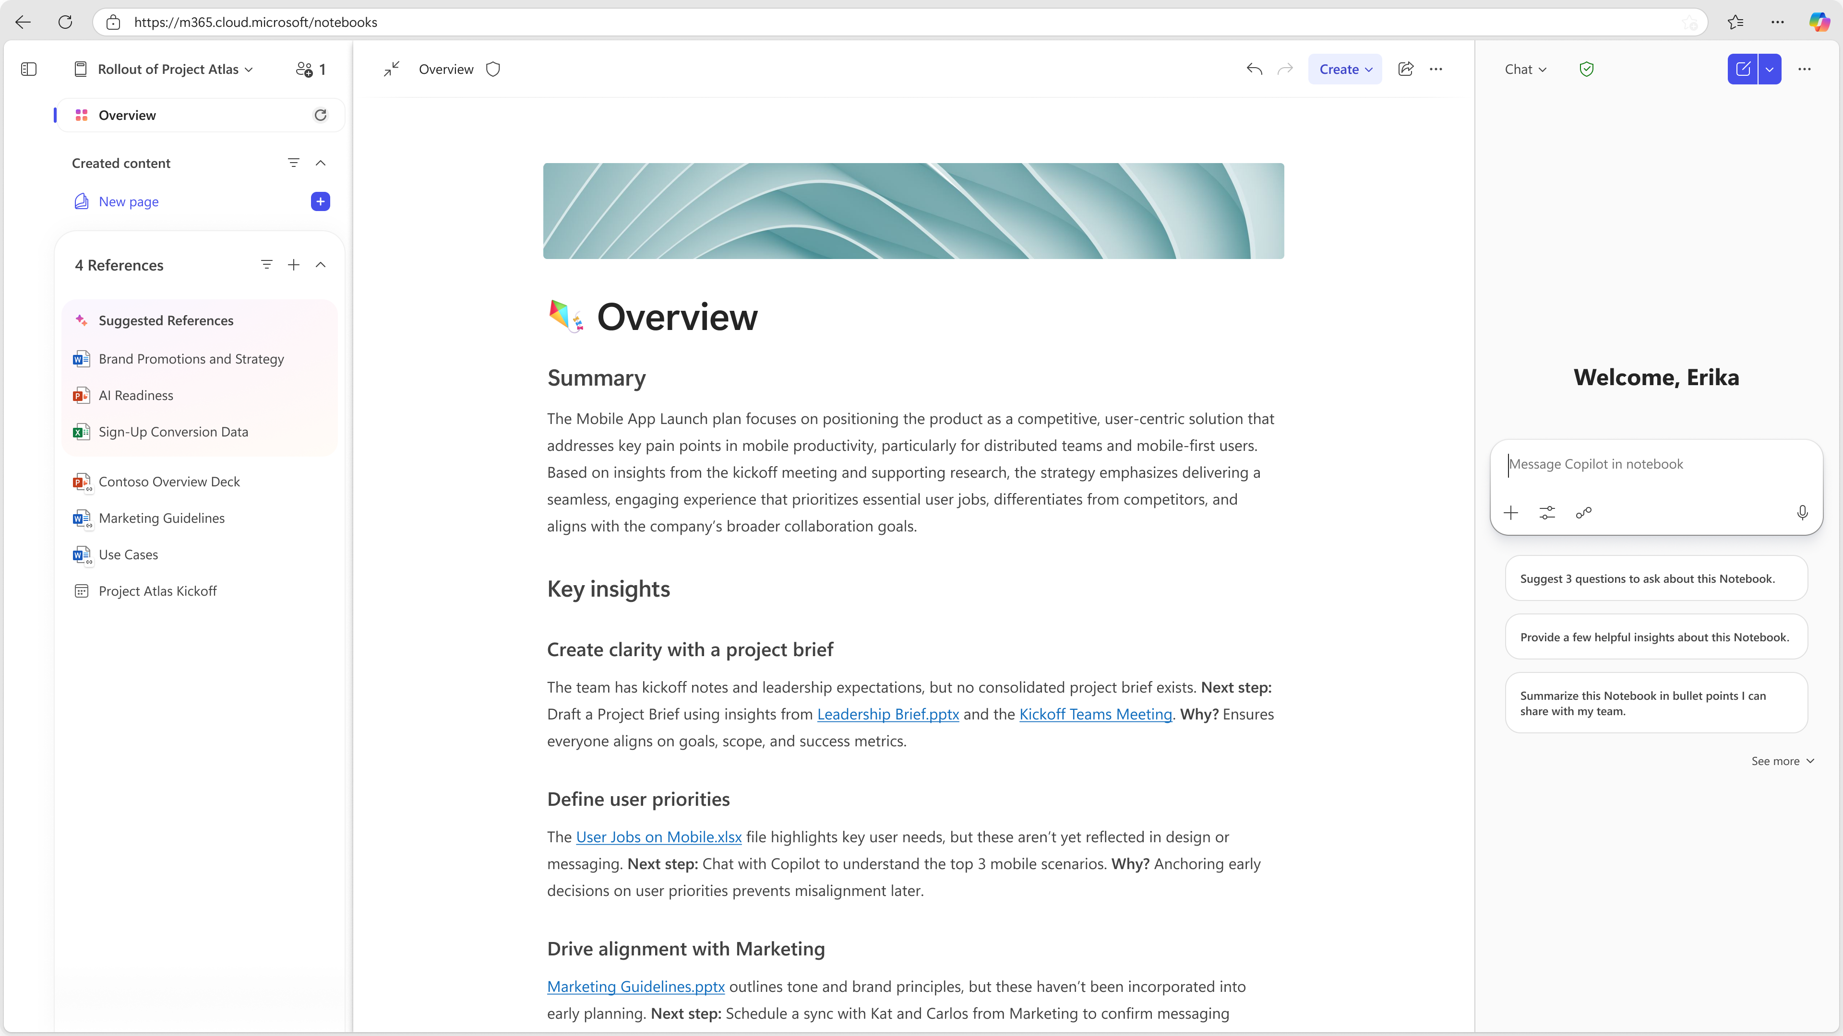
Task: Add a new reference with plus icon
Action: click(x=293, y=265)
